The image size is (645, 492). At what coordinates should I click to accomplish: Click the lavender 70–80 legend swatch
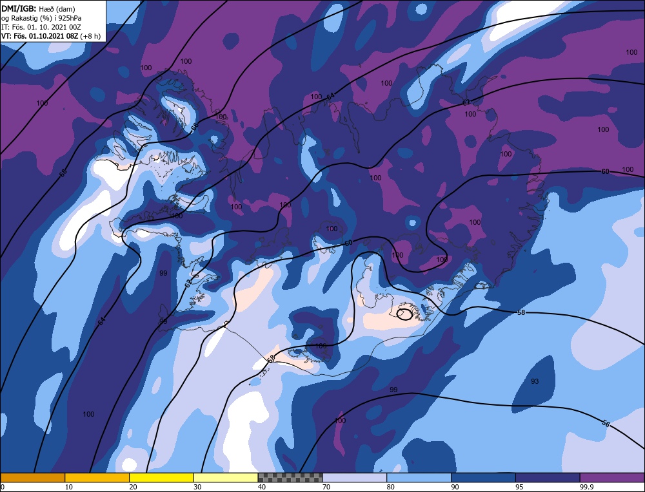coord(355,477)
